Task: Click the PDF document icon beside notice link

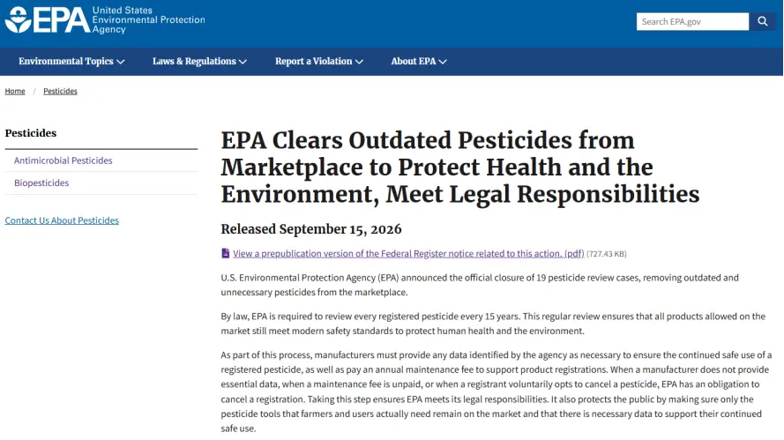Action: [x=226, y=253]
